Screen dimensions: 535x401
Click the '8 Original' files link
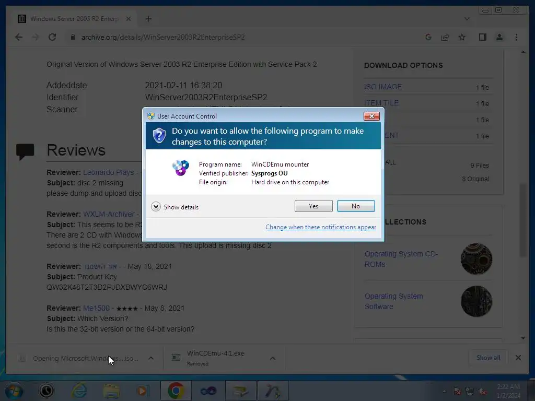(475, 179)
